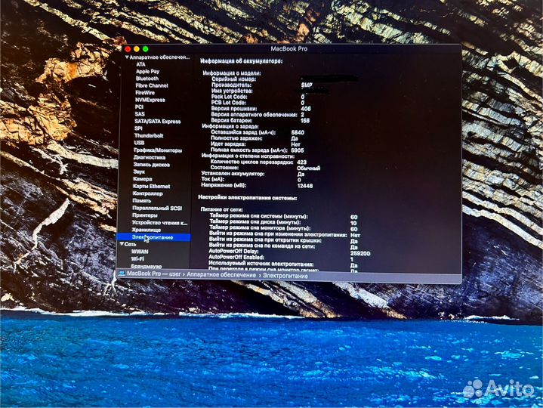Screen dimensions: 543x408
Task: Click the Версия прошивки value 406
Action: coord(306,108)
